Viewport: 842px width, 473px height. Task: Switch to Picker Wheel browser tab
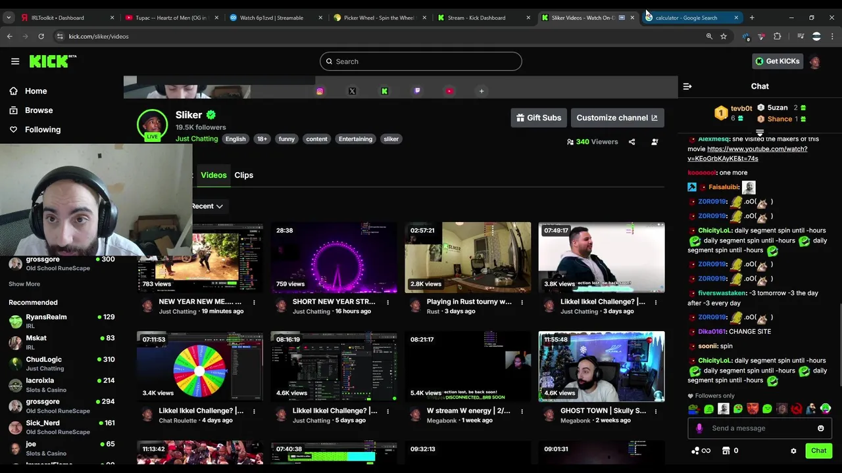tap(380, 18)
